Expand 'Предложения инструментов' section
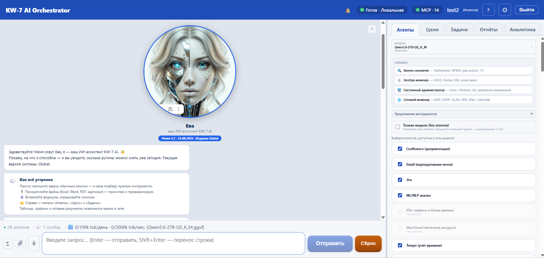Viewport: 544px width, 258px height. (464, 114)
